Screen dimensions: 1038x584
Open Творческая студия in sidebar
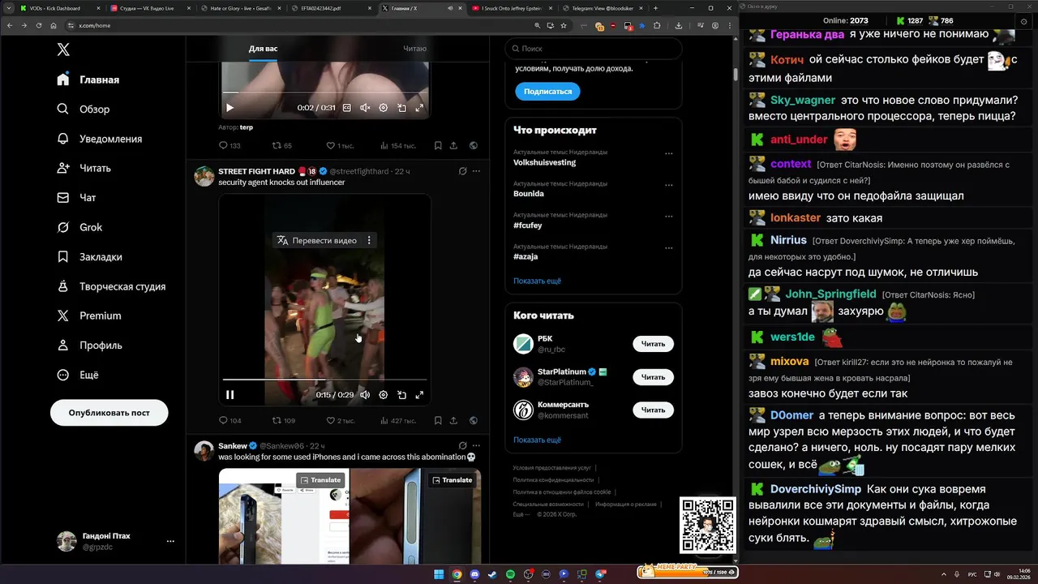(x=111, y=286)
